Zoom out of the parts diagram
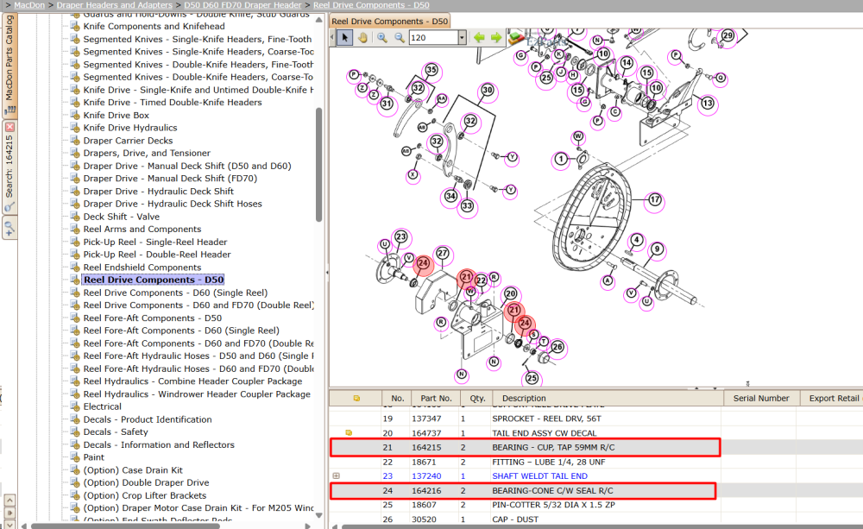This screenshot has width=863, height=529. (399, 37)
